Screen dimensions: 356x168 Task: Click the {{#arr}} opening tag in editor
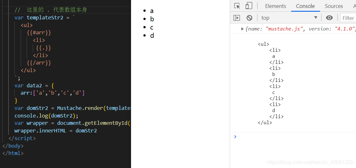(39, 33)
